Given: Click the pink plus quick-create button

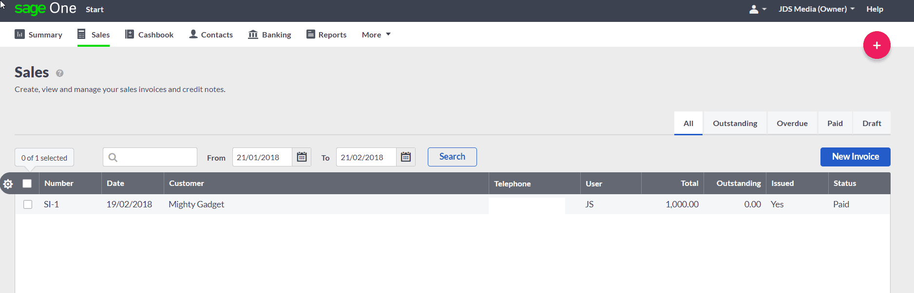Looking at the screenshot, I should coord(876,45).
